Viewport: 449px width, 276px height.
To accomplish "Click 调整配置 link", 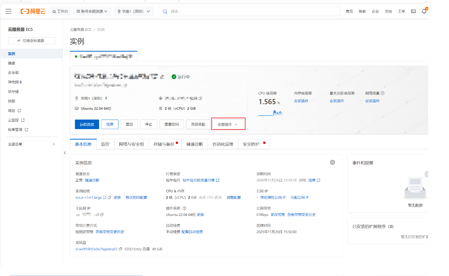I will [234, 197].
